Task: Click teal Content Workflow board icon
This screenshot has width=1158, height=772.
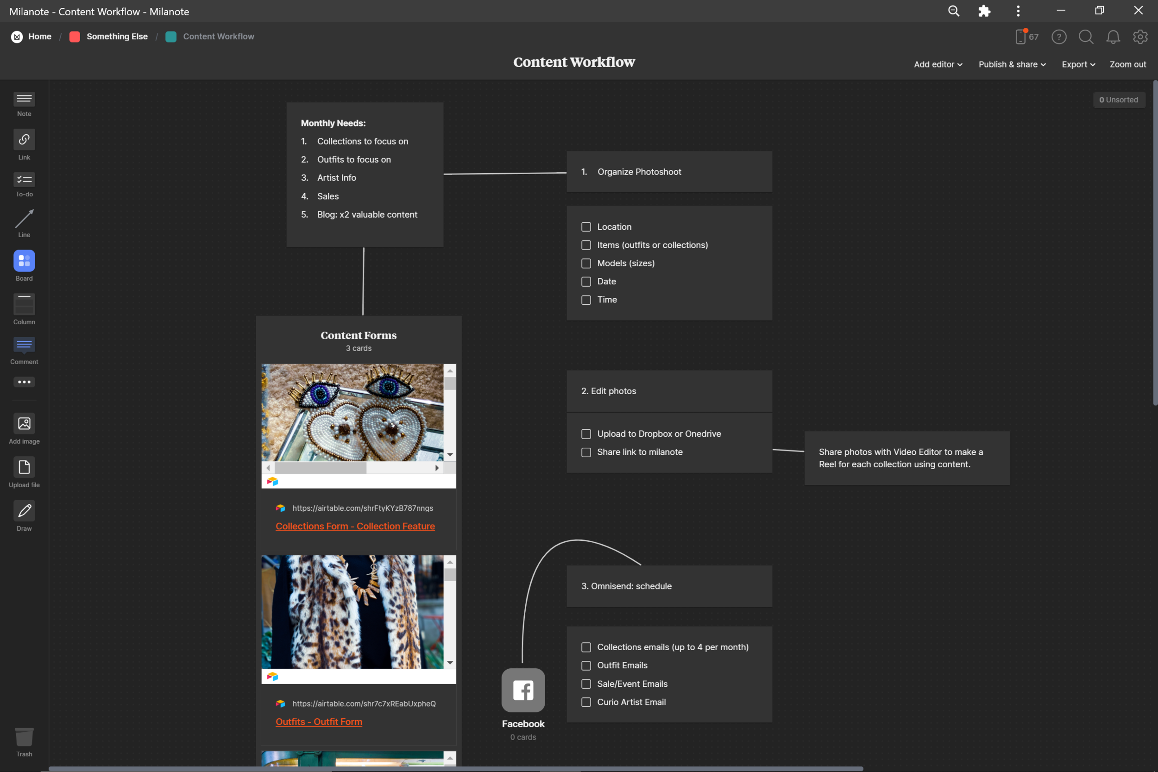Action: 171,37
